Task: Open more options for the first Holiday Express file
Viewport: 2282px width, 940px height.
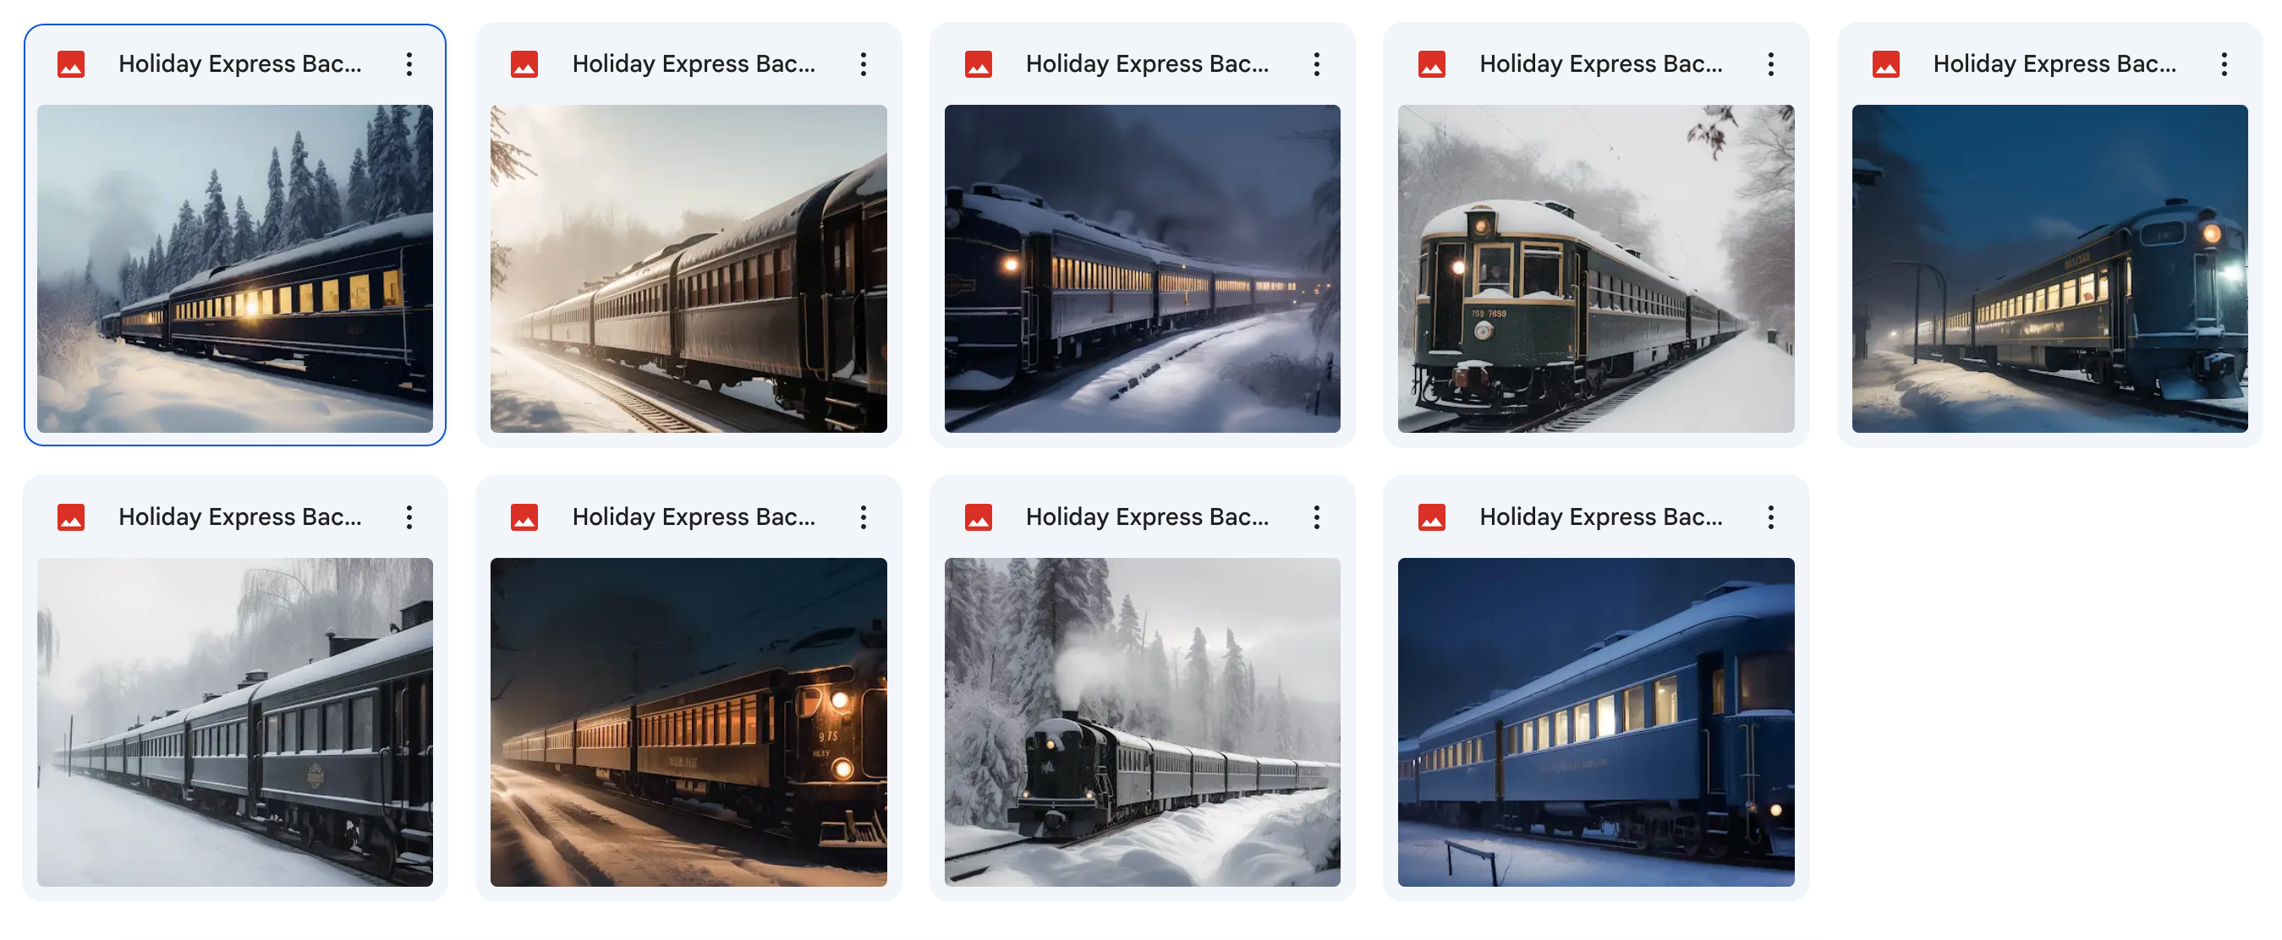Action: [409, 63]
